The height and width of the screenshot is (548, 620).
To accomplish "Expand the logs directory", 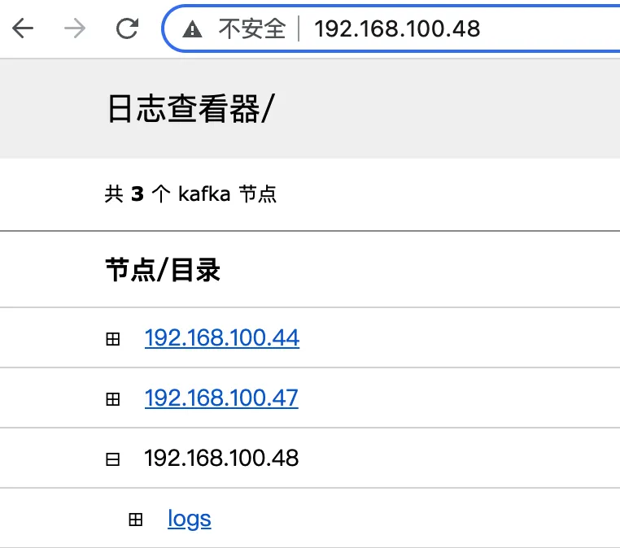I will click(x=136, y=520).
